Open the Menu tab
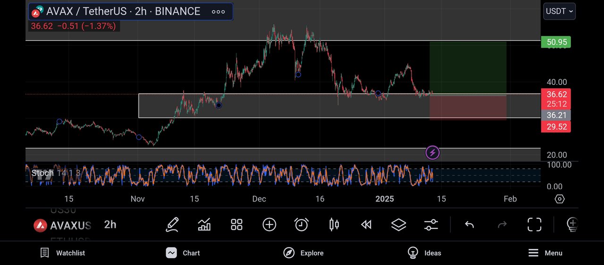The width and height of the screenshot is (604, 265). (x=545, y=253)
